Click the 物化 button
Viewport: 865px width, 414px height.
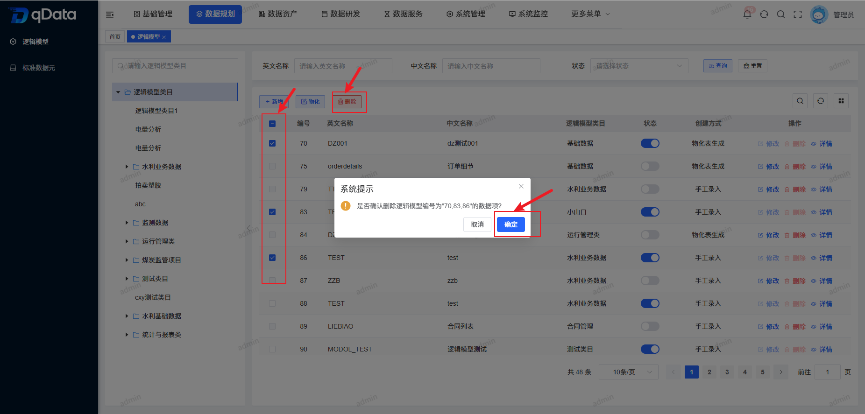pos(310,101)
